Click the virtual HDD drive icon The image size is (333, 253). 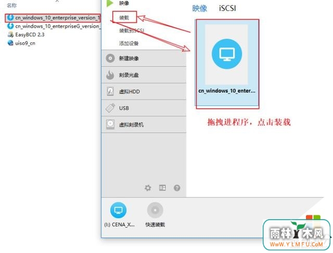pyautogui.click(x=110, y=91)
